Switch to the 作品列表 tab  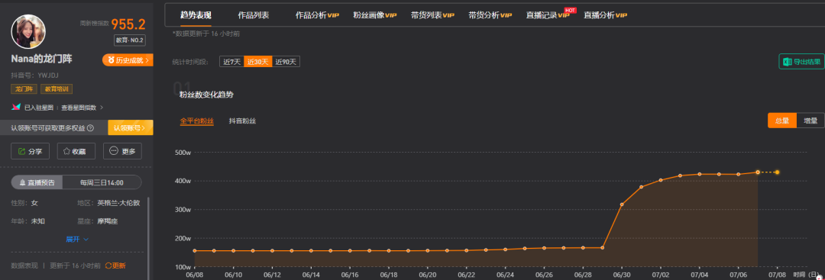[254, 15]
